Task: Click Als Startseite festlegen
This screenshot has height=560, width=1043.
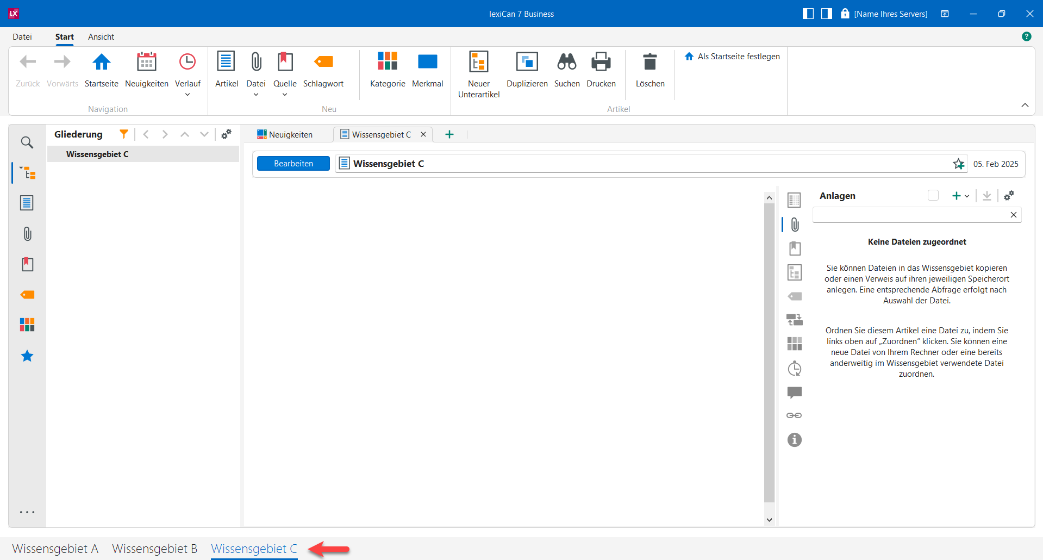Action: [x=732, y=57]
